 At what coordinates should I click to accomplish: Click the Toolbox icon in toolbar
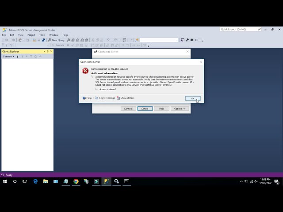(x=192, y=40)
